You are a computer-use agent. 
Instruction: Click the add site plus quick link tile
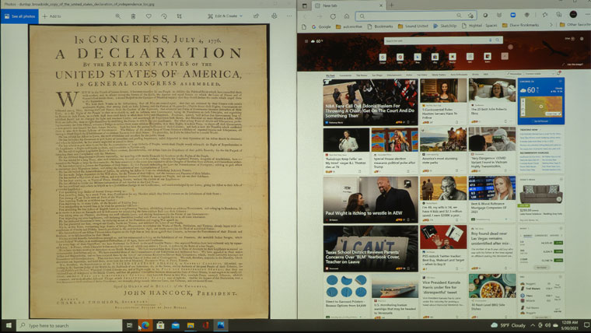(505, 56)
